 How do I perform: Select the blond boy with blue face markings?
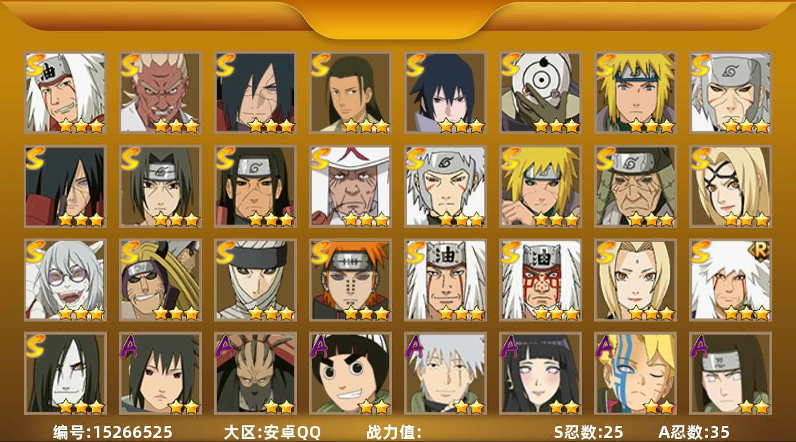[635, 373]
